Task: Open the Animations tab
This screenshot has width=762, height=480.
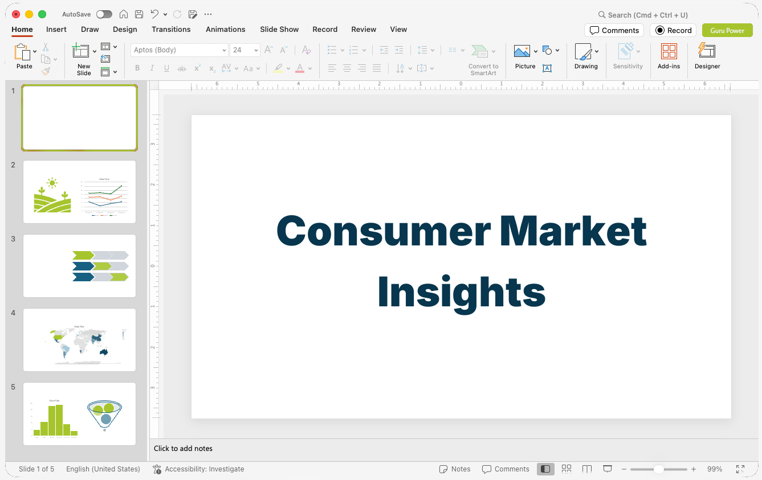Action: (x=226, y=30)
